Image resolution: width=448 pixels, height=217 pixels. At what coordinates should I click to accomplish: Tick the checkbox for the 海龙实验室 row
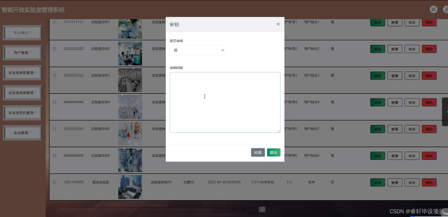tap(55, 182)
